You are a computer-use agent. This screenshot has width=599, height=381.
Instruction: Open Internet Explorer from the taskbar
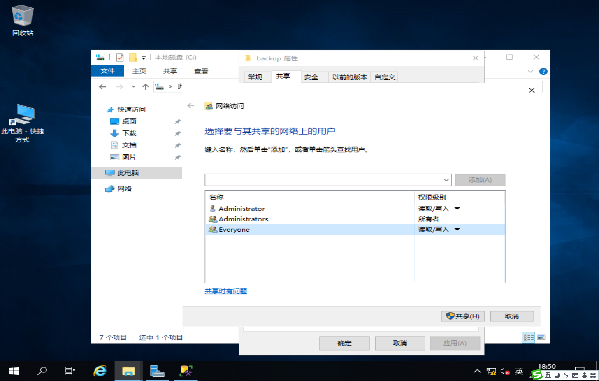(x=99, y=371)
